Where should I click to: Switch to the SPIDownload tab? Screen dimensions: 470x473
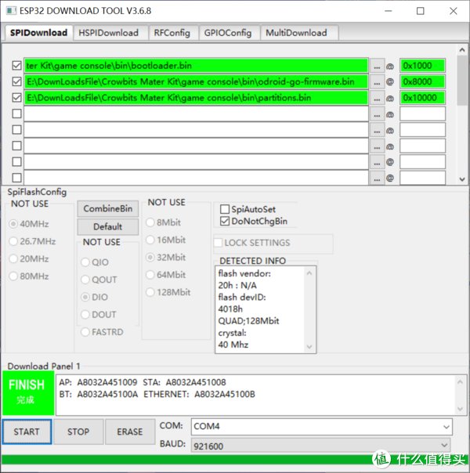pos(38,33)
